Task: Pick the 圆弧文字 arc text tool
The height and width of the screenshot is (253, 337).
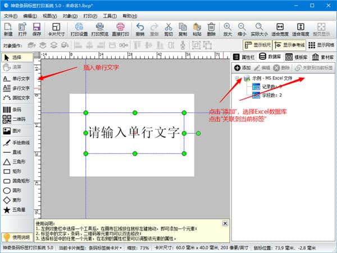Action: [x=17, y=97]
